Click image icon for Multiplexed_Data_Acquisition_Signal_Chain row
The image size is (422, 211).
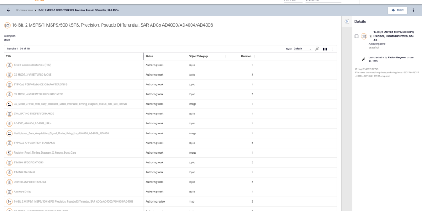[x=9, y=133]
